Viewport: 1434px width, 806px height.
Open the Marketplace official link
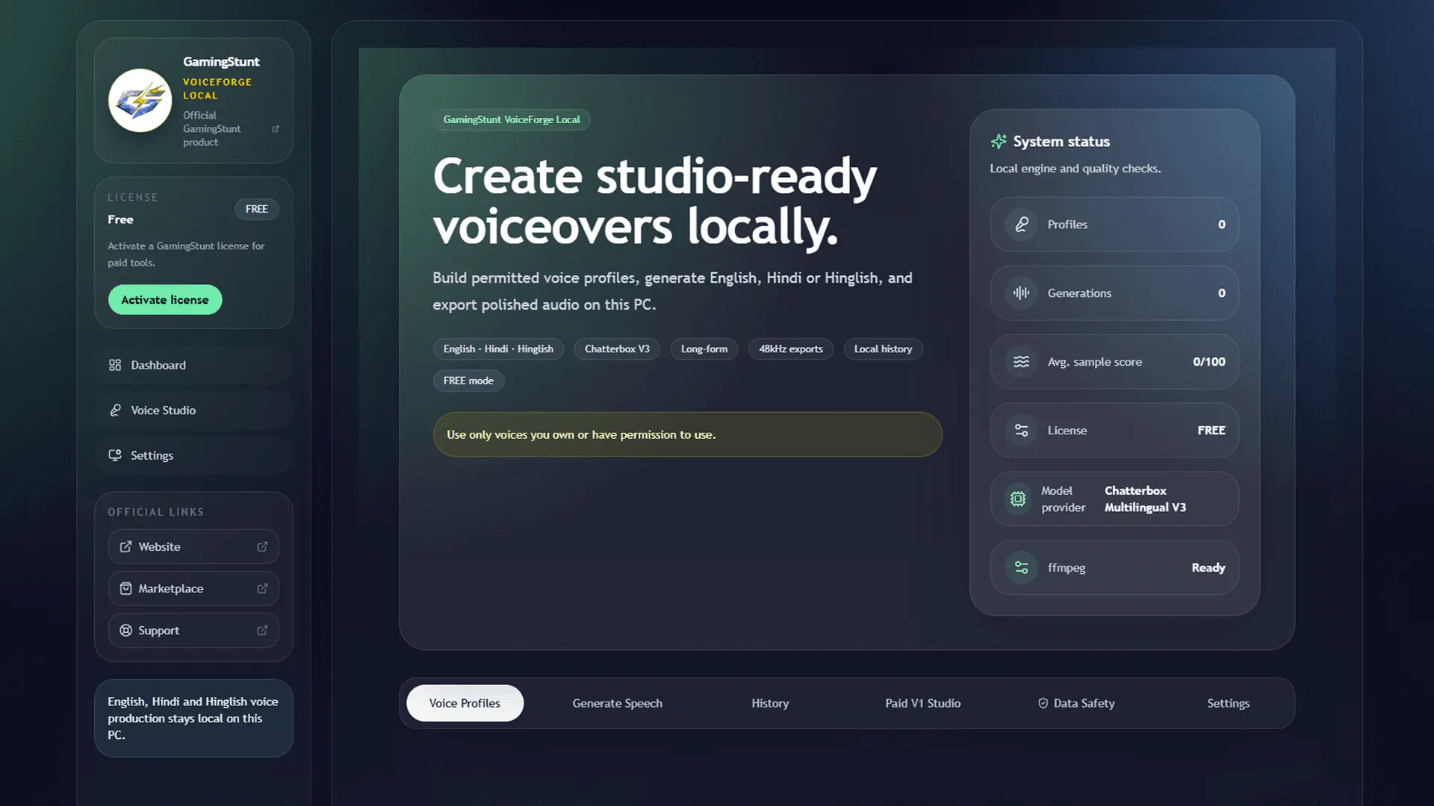(x=193, y=589)
